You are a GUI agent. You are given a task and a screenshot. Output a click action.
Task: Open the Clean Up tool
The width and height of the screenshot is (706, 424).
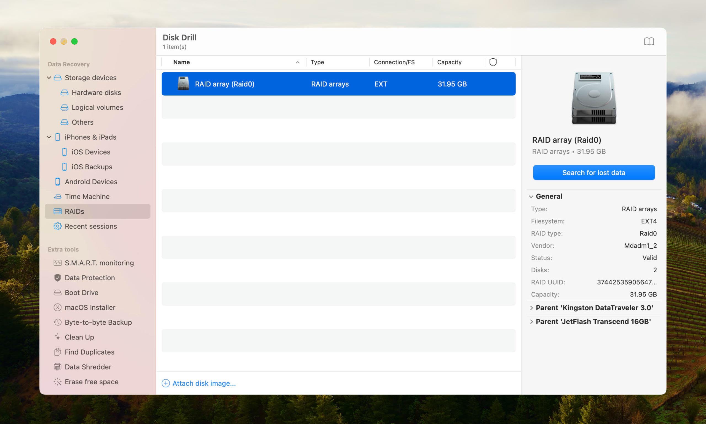pos(79,337)
